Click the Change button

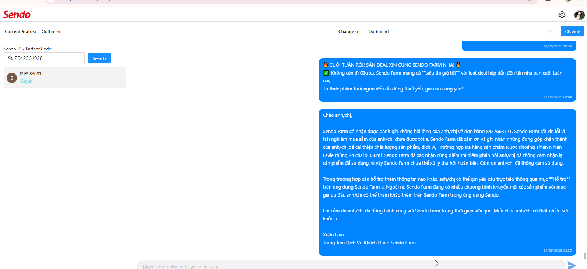click(x=572, y=31)
